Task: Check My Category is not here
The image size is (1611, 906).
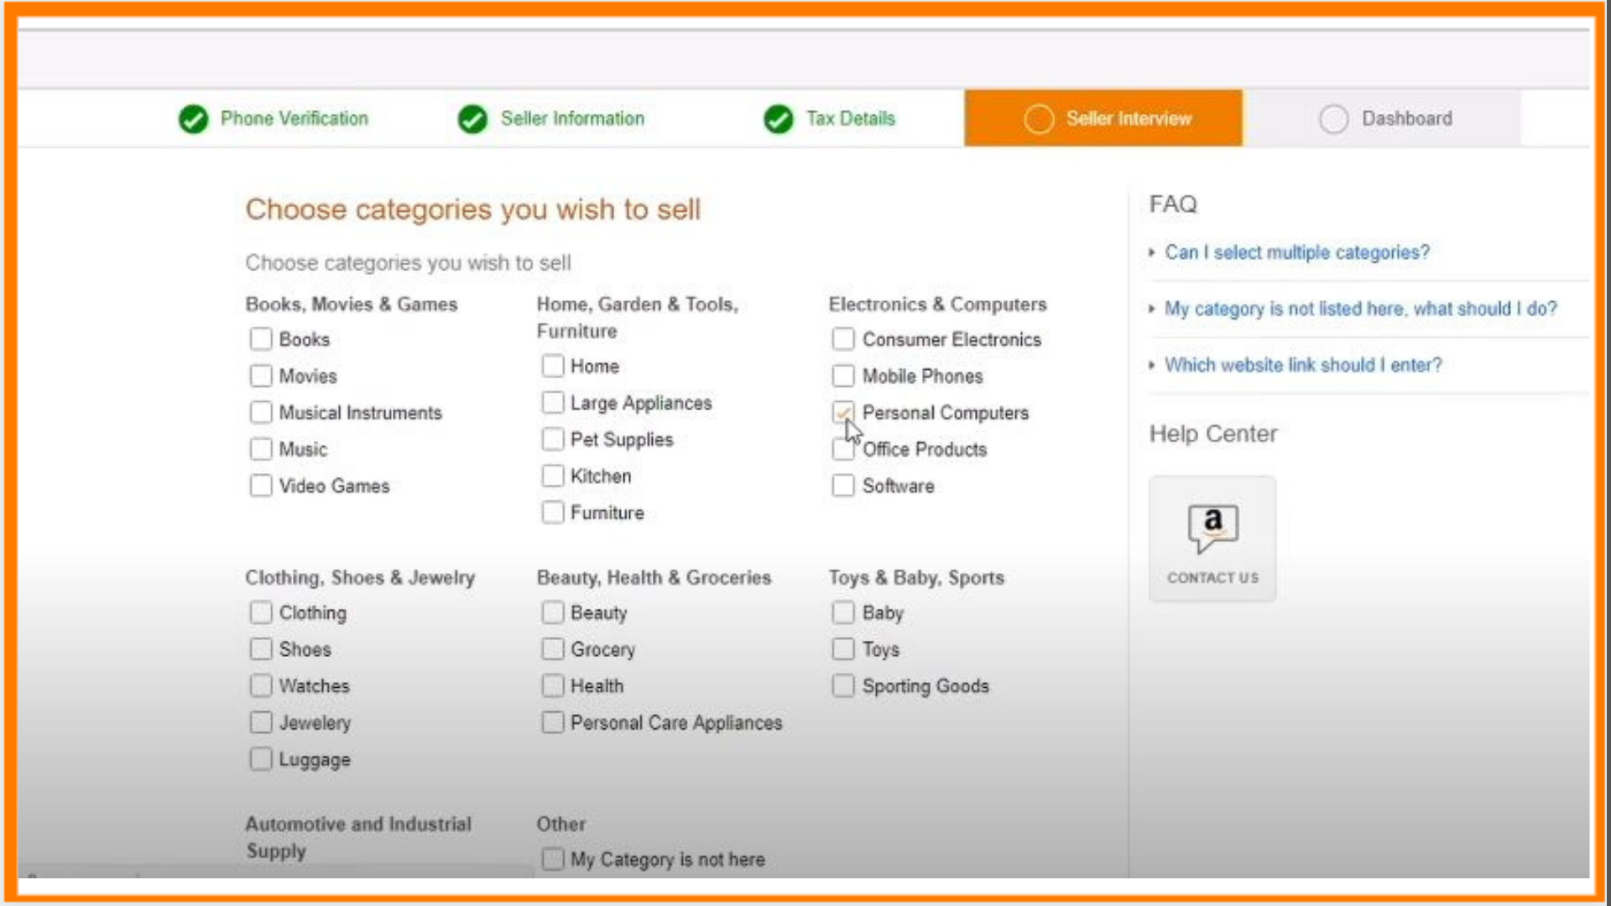Action: click(x=552, y=859)
